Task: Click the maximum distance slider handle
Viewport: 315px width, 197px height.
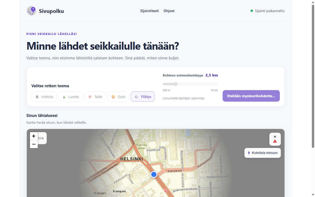Action: 176,84
